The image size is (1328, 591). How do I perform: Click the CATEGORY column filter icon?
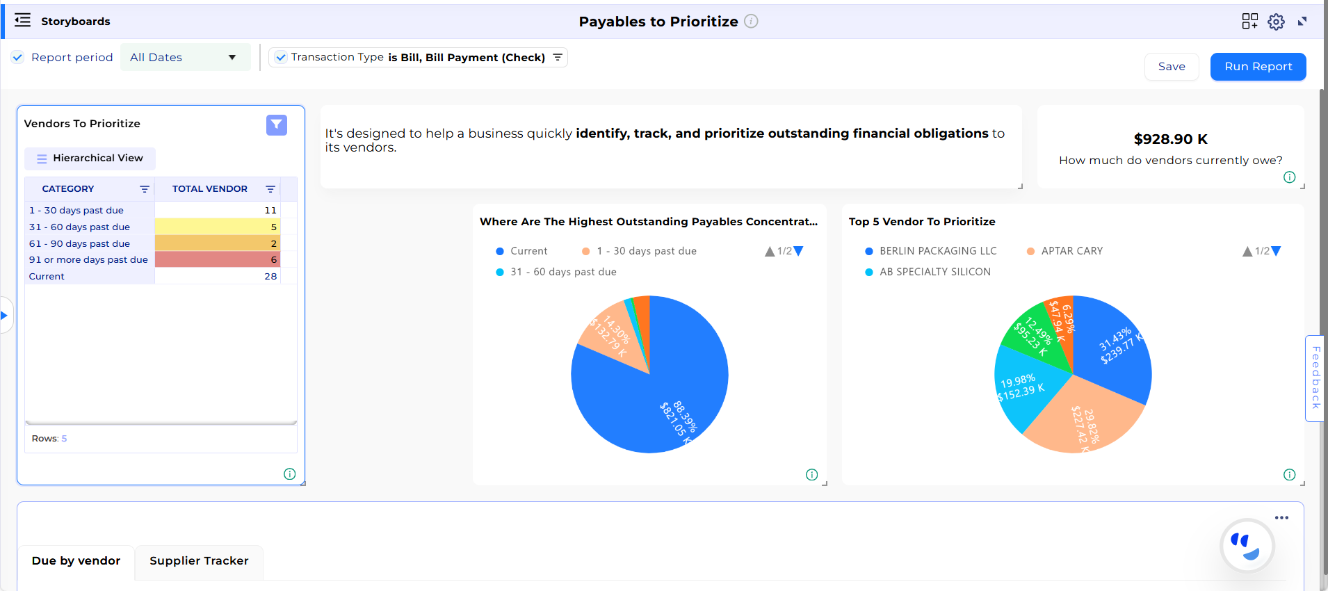coord(145,189)
